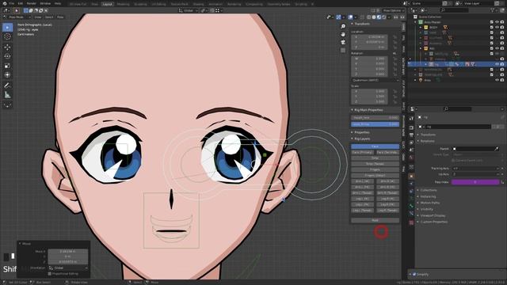Click the purple Pass Index field

[x=475, y=182]
